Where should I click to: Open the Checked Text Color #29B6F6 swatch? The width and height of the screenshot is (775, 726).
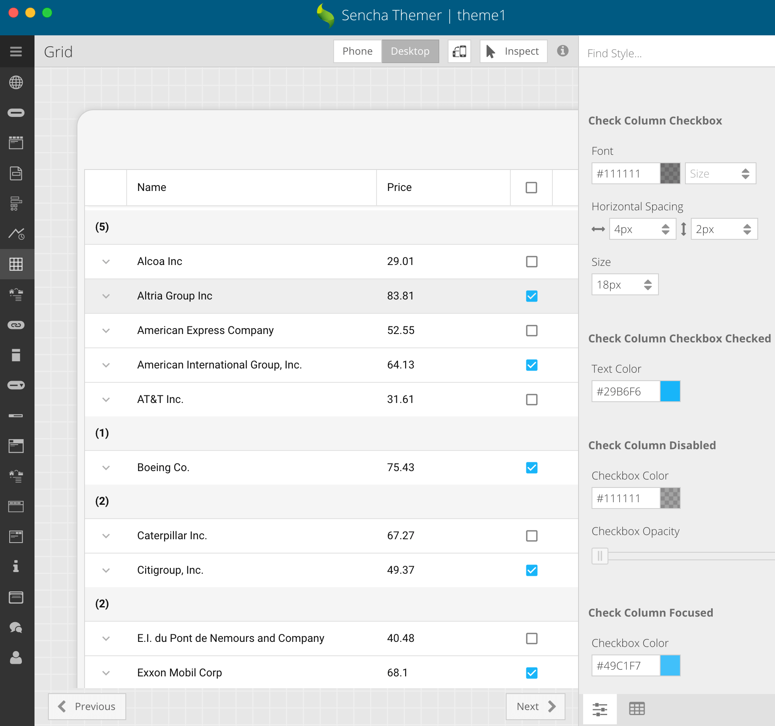pos(670,391)
